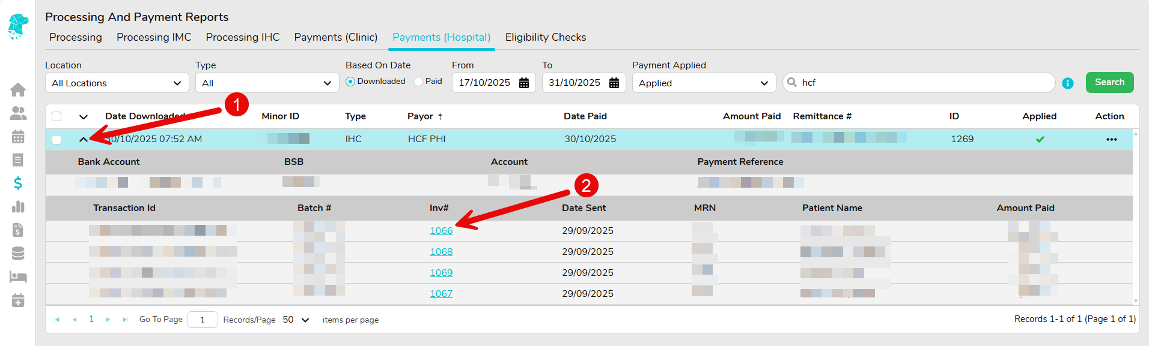Expand the Payment Applied dropdown
The height and width of the screenshot is (346, 1149).
[703, 83]
